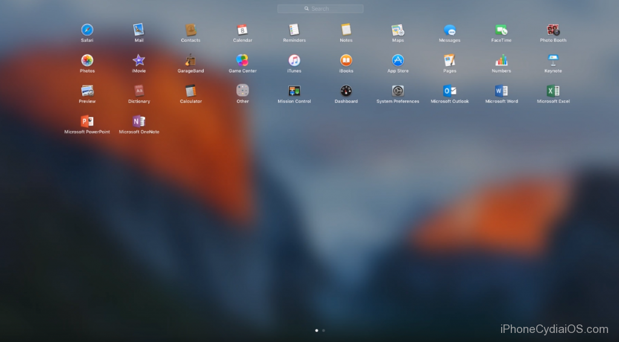
Task: Open iBooks
Action: pos(346,60)
